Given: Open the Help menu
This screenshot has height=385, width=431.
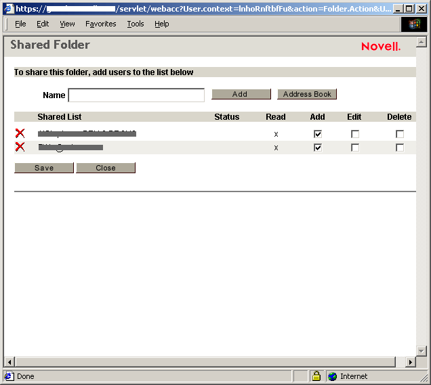Looking at the screenshot, I should (x=161, y=24).
